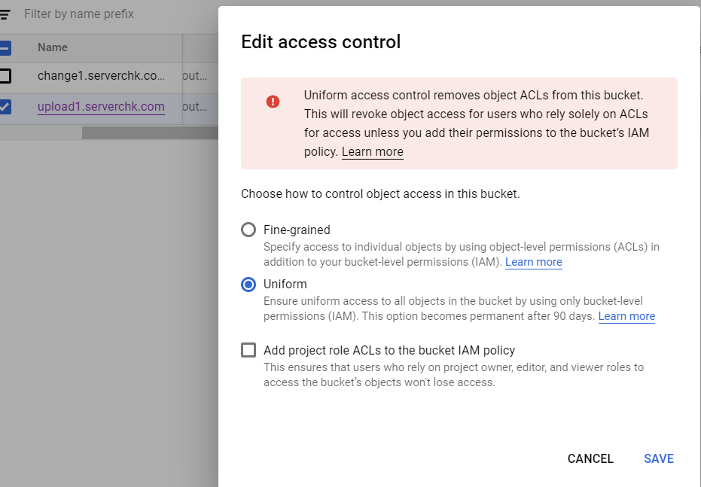This screenshot has width=701, height=487.
Task: Open Learn more under Fine-grained
Action: [x=533, y=262]
